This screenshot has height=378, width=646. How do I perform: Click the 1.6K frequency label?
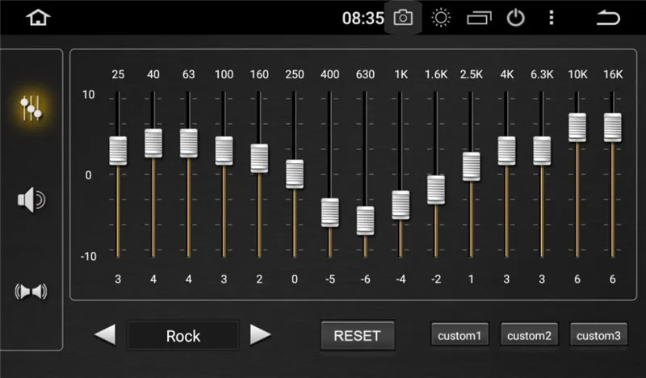coord(436,74)
